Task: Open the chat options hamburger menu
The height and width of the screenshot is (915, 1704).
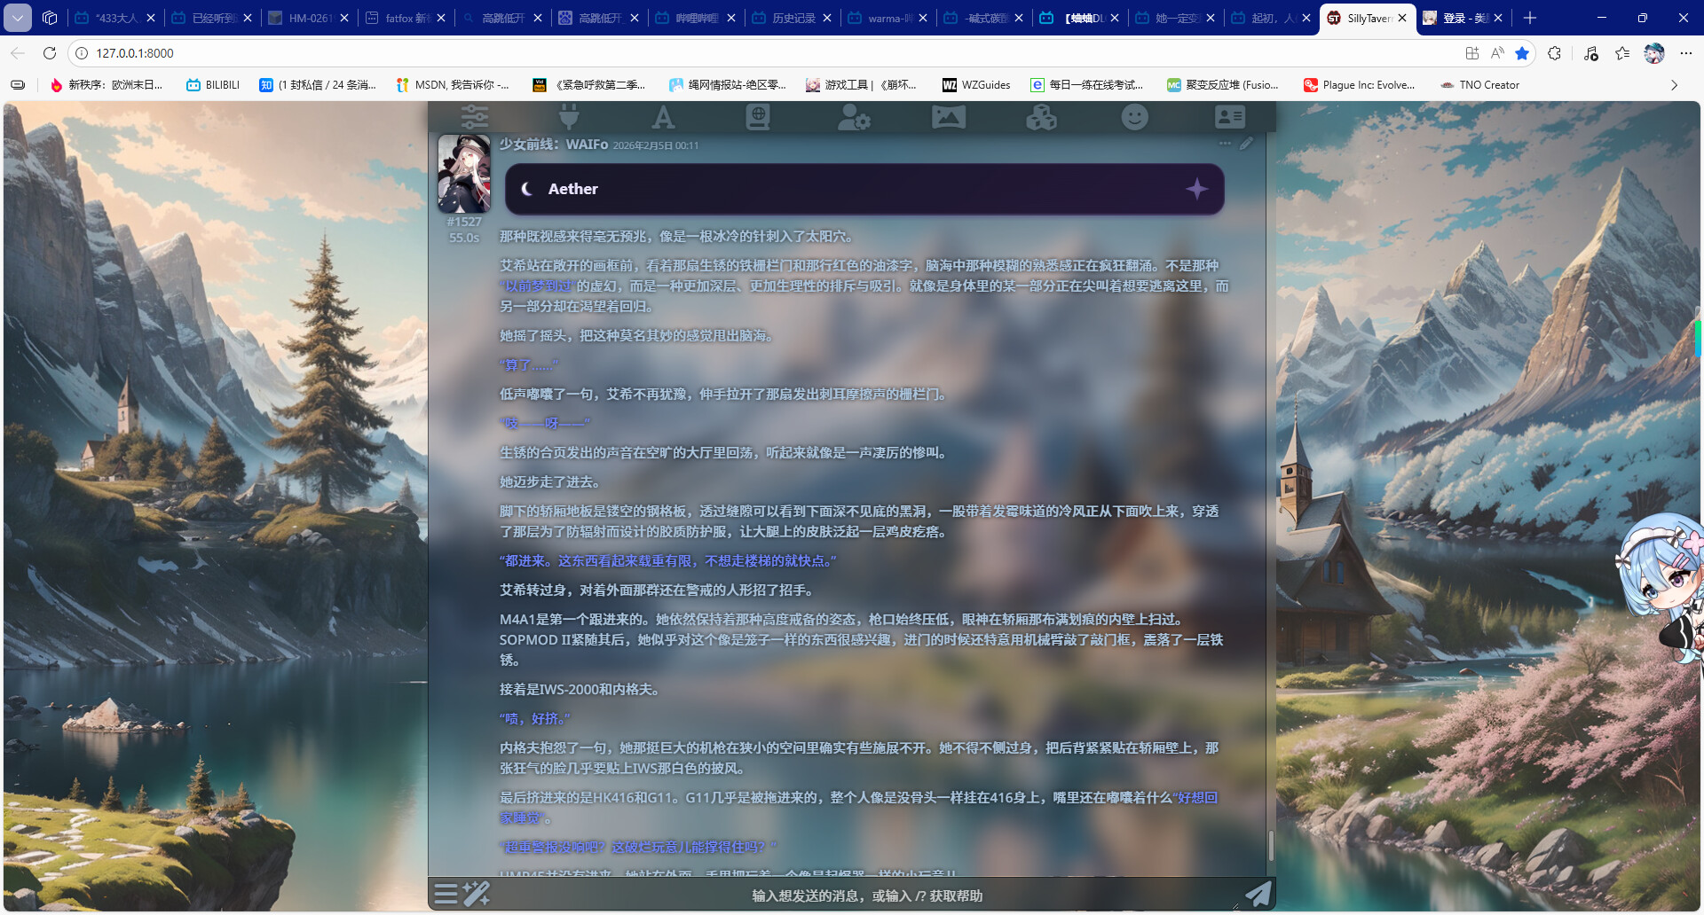Action: pos(446,894)
